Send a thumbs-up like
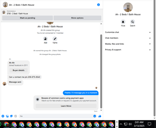 [x=100, y=116]
